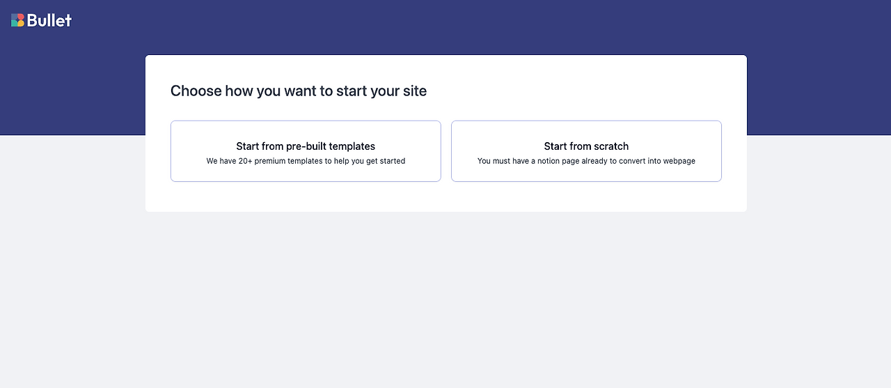891x388 pixels.
Task: Choose the Start from scratch card
Action: pyautogui.click(x=586, y=171)
